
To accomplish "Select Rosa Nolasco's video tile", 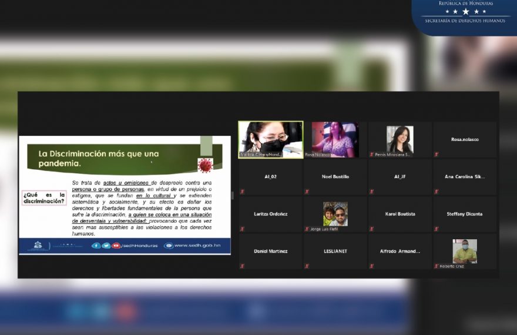I will tap(335, 139).
